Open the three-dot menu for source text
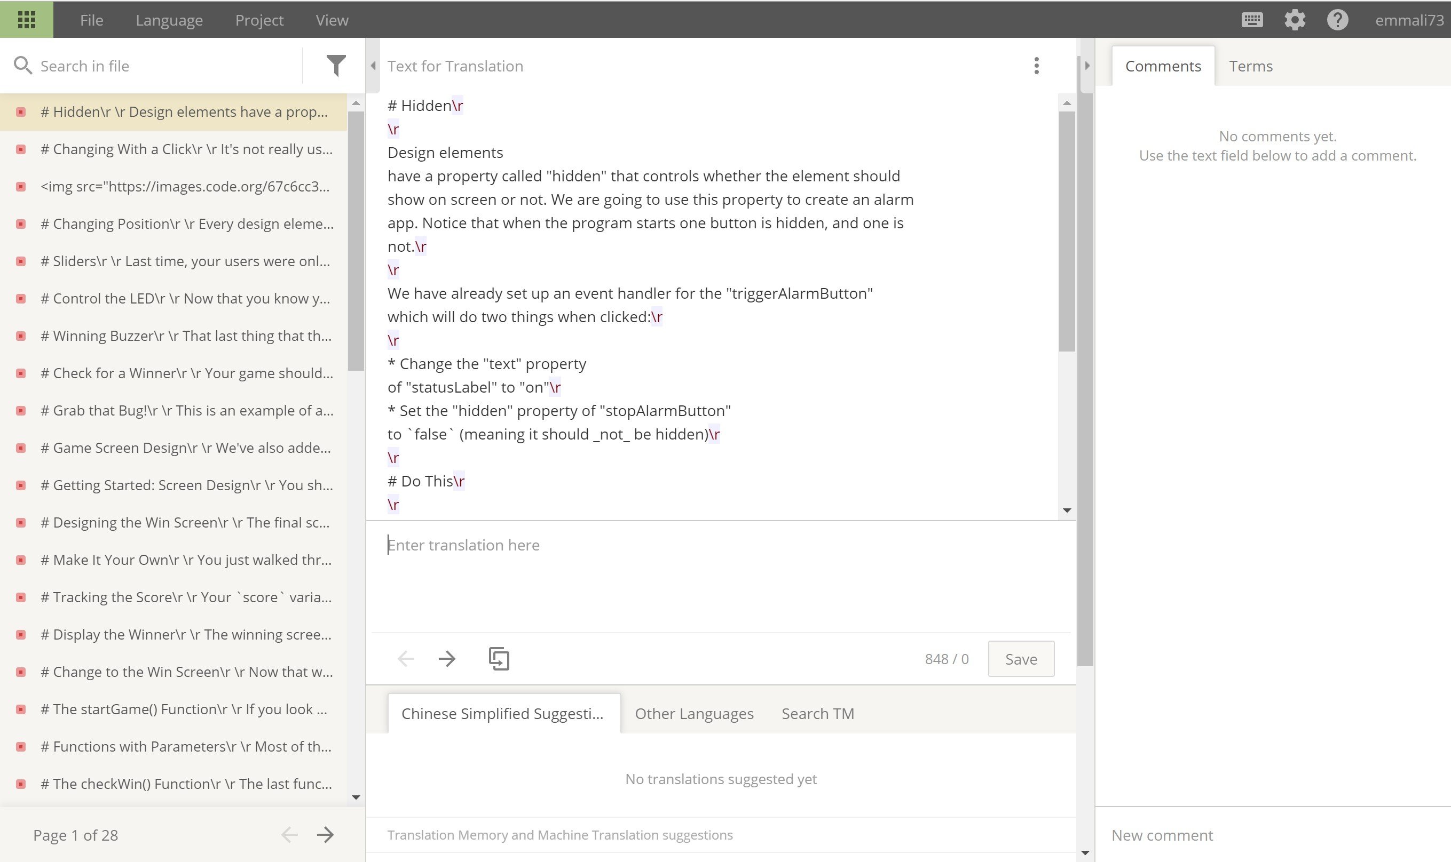 [1036, 66]
